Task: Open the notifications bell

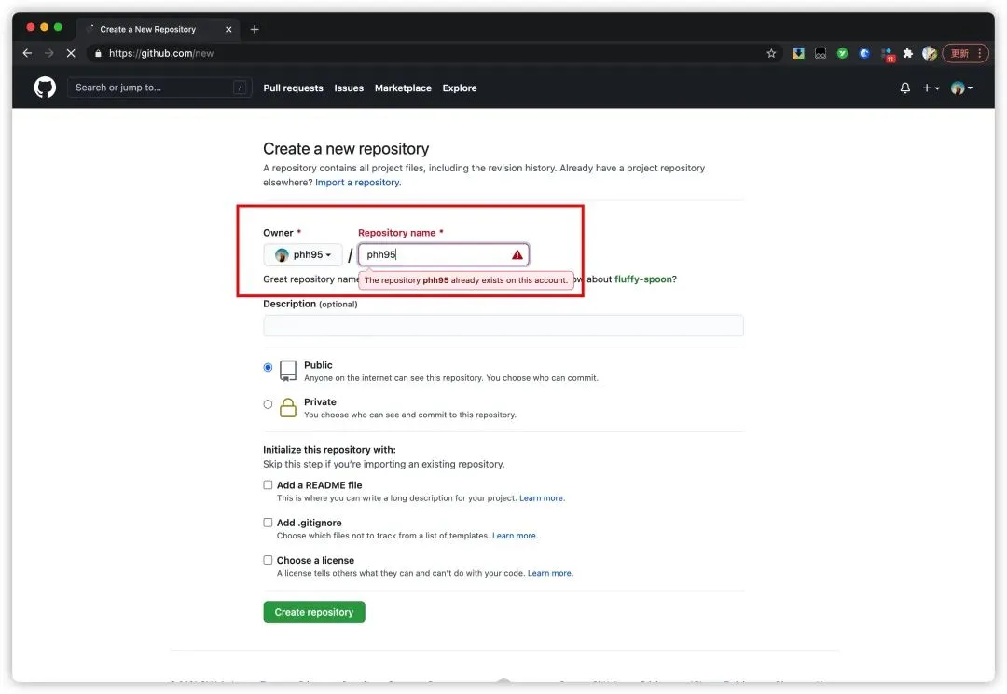Action: (x=904, y=88)
